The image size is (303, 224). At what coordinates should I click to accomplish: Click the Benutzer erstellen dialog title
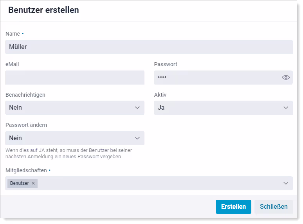[x=43, y=10]
